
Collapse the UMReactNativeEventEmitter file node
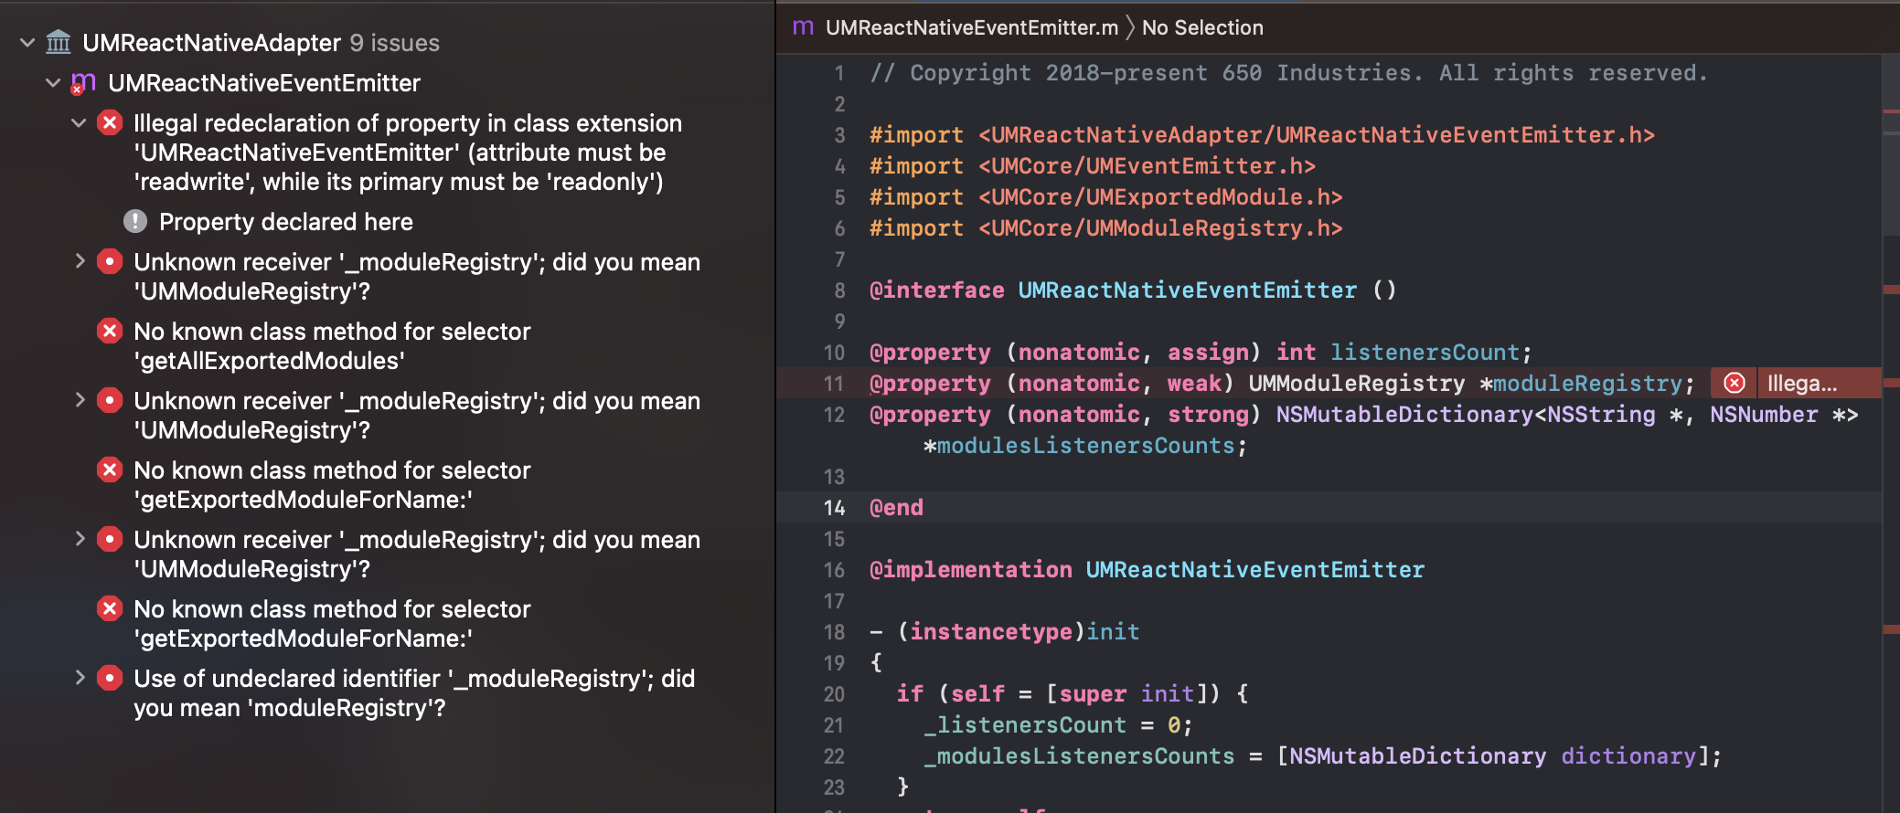point(53,83)
